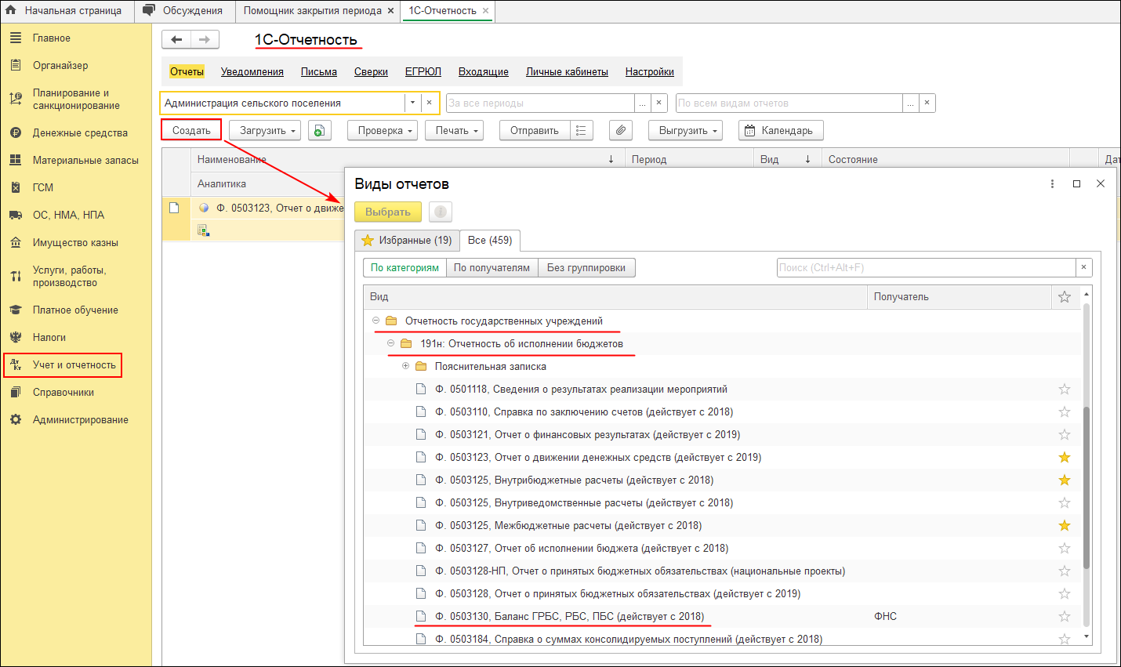The height and width of the screenshot is (667, 1121).
Task: Toggle favorite star for Ф. 0503127 row
Action: (x=1065, y=548)
